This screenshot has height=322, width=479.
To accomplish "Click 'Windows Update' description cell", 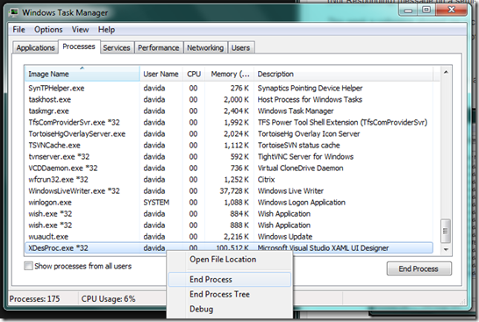I will click(x=285, y=237).
